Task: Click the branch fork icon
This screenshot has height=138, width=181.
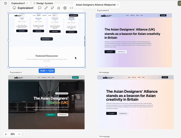Action: 52,8
